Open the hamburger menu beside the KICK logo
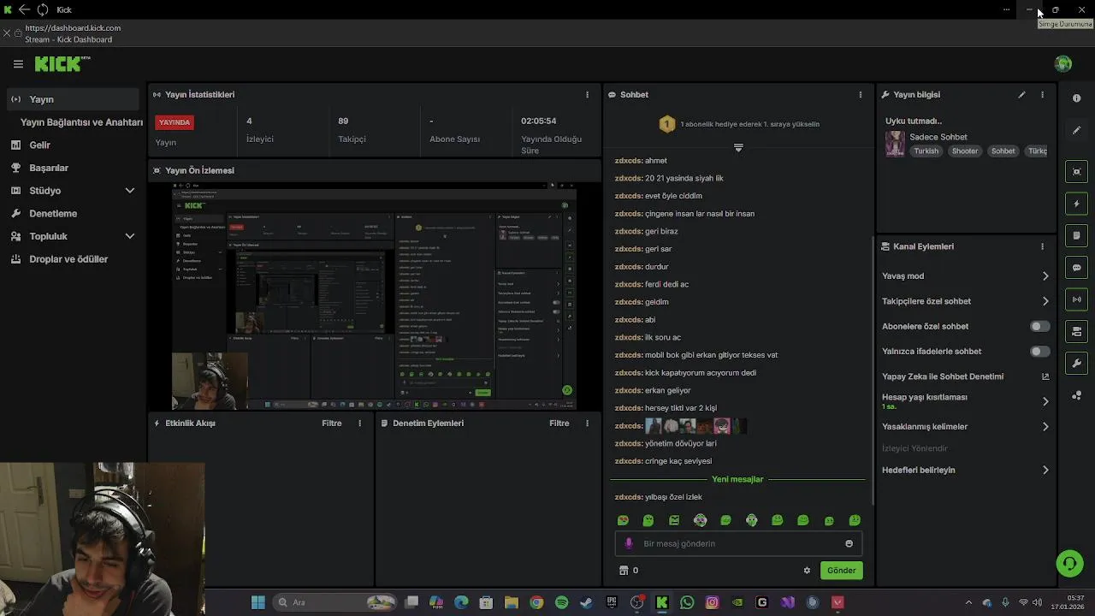This screenshot has height=616, width=1095. [18, 64]
